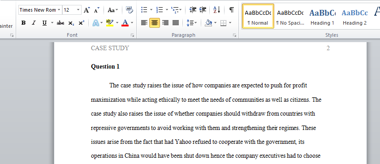
Task: Click the Sort A-Z icon
Action: click(x=216, y=10)
